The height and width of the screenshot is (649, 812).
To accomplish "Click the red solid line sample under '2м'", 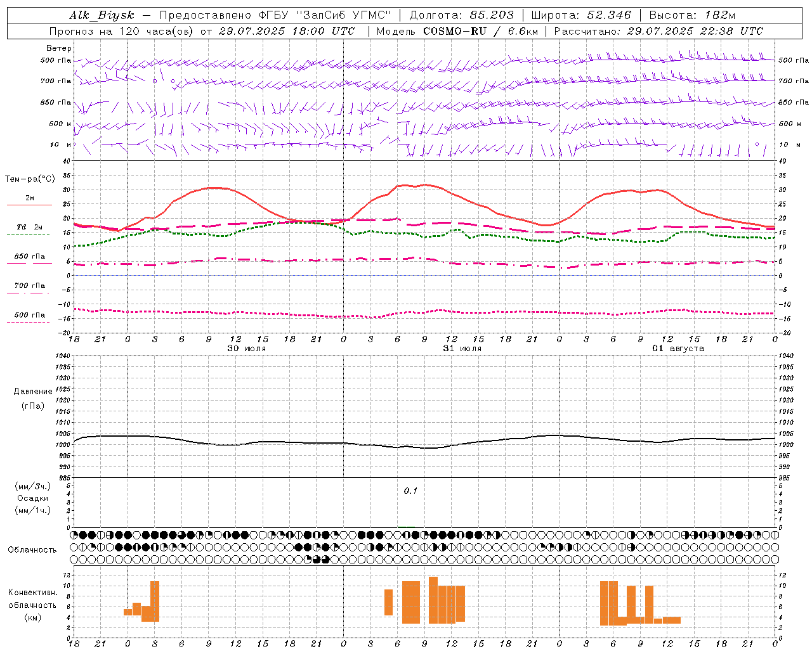I will (x=29, y=205).
